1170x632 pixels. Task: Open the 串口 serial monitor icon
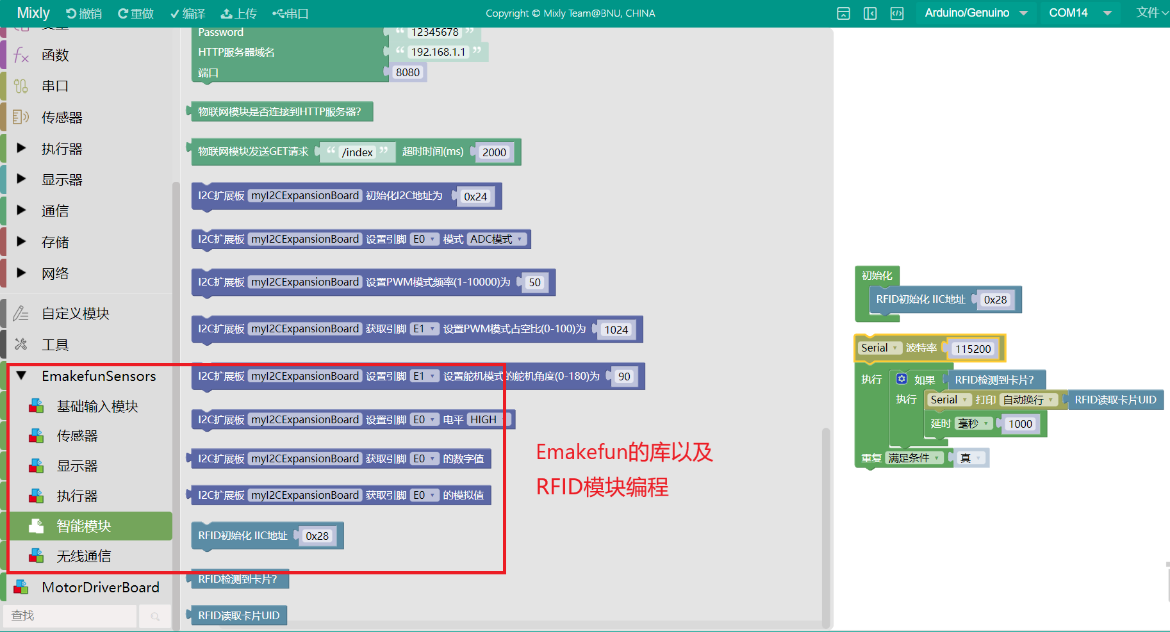pyautogui.click(x=278, y=13)
